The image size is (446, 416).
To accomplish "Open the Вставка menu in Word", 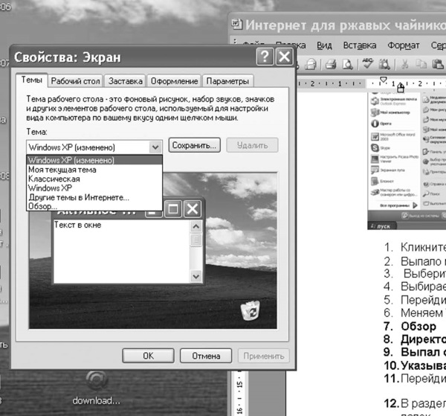I will [x=360, y=45].
